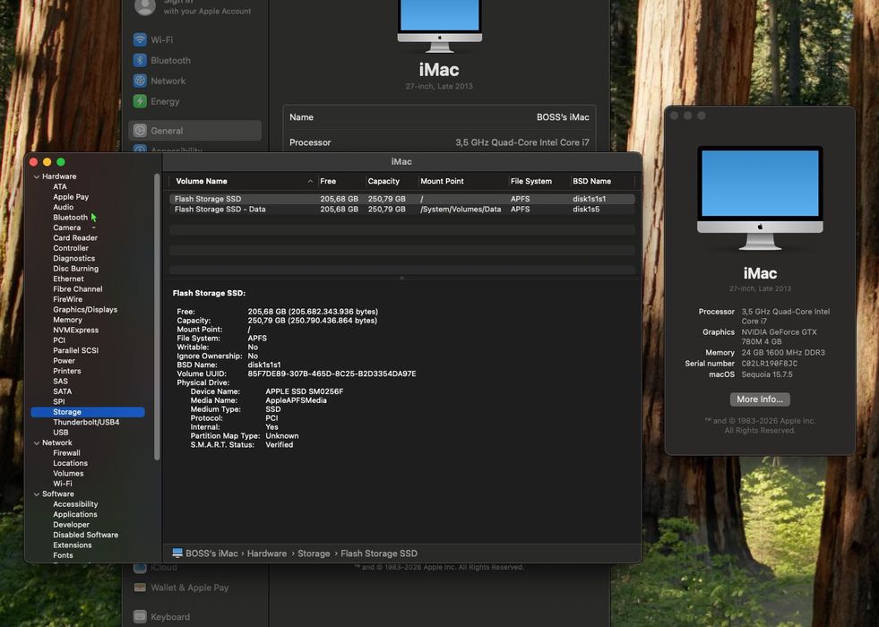This screenshot has height=627, width=879.
Task: Select Graphics/Displays in Hardware list
Action: tap(85, 309)
